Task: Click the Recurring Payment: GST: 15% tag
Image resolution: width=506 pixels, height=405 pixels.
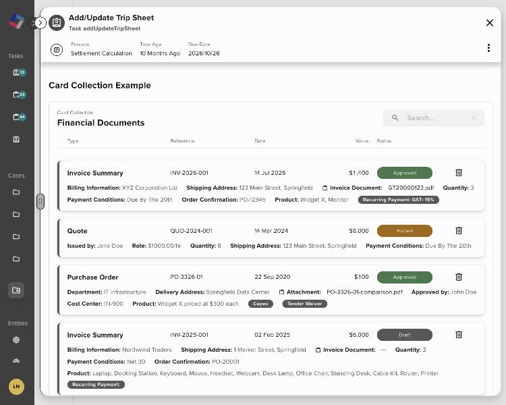Action: (x=399, y=200)
